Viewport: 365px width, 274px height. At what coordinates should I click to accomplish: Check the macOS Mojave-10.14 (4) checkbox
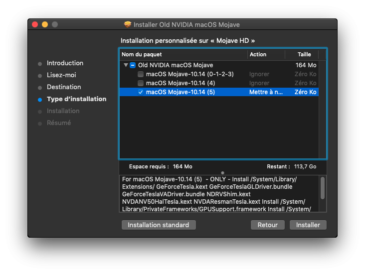click(x=141, y=83)
